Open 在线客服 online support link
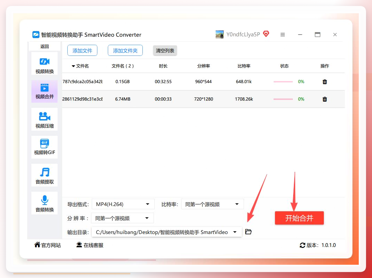 90,245
